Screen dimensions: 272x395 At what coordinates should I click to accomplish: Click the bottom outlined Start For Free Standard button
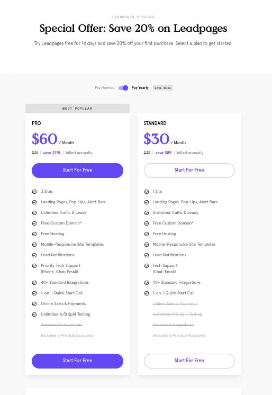(x=189, y=361)
